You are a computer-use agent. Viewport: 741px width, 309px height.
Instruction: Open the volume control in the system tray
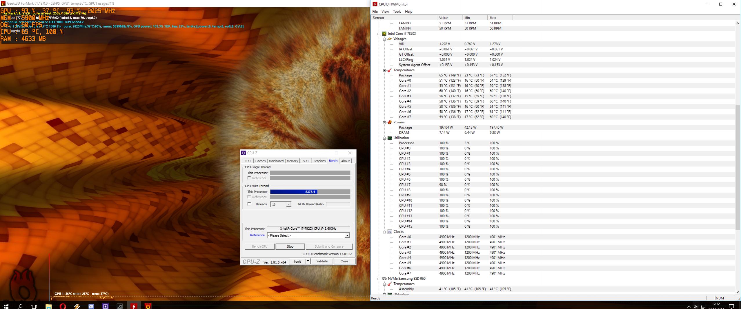pos(695,306)
